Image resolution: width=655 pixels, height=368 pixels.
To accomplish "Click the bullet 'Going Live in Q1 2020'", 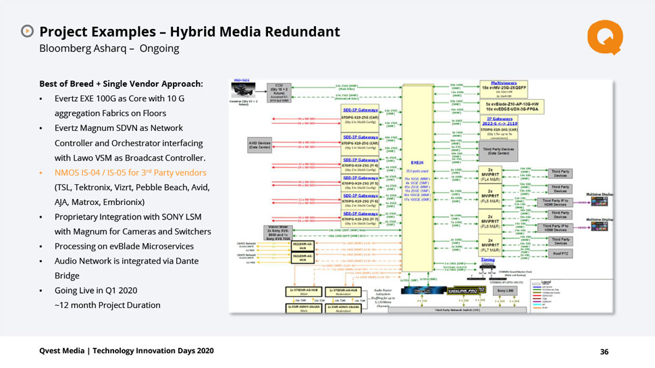I will coord(96,290).
